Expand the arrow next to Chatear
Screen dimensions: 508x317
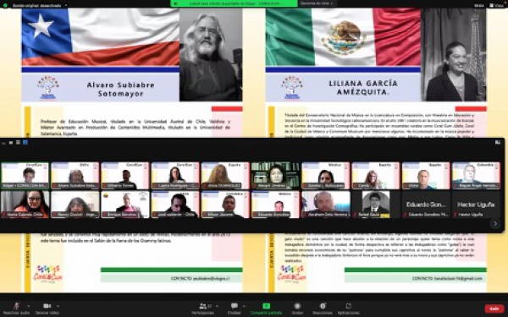(x=244, y=306)
